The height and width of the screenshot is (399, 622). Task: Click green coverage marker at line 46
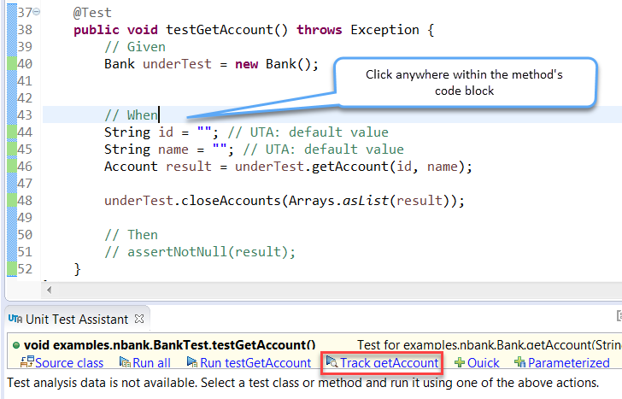[x=12, y=167]
